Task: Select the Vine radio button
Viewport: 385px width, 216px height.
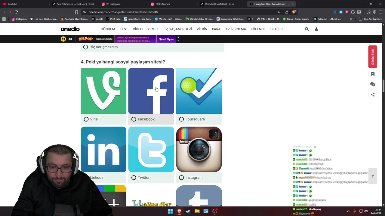Action: pos(86,119)
